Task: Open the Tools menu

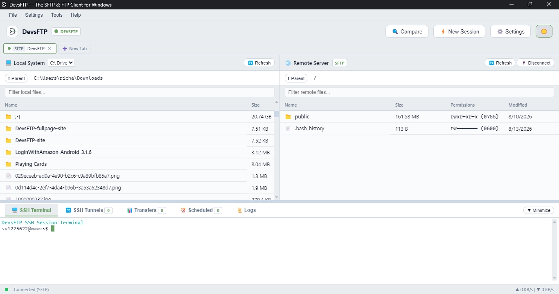Action: 57,15
